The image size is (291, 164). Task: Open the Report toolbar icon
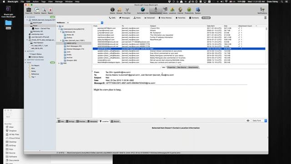50,10
